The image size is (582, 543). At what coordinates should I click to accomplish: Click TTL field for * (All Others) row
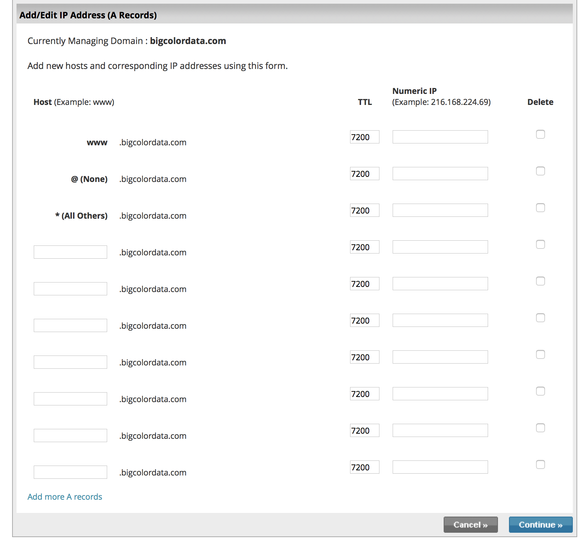(364, 210)
